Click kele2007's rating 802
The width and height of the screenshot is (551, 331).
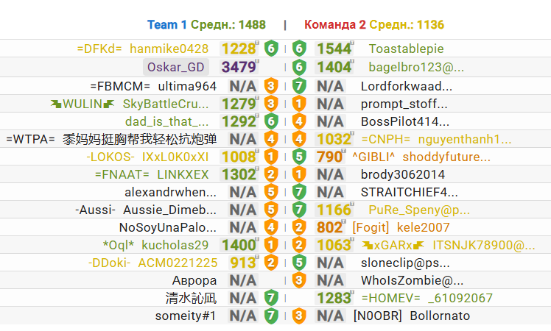(x=330, y=227)
